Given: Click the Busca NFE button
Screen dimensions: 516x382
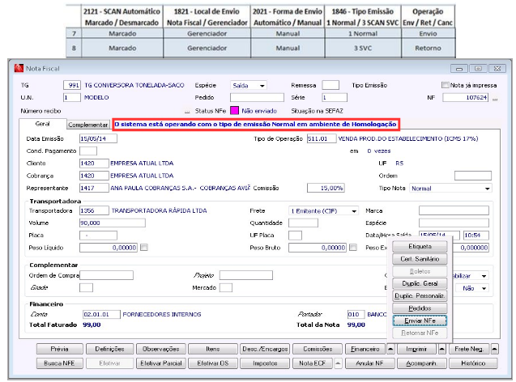Looking at the screenshot, I should click(x=60, y=363).
